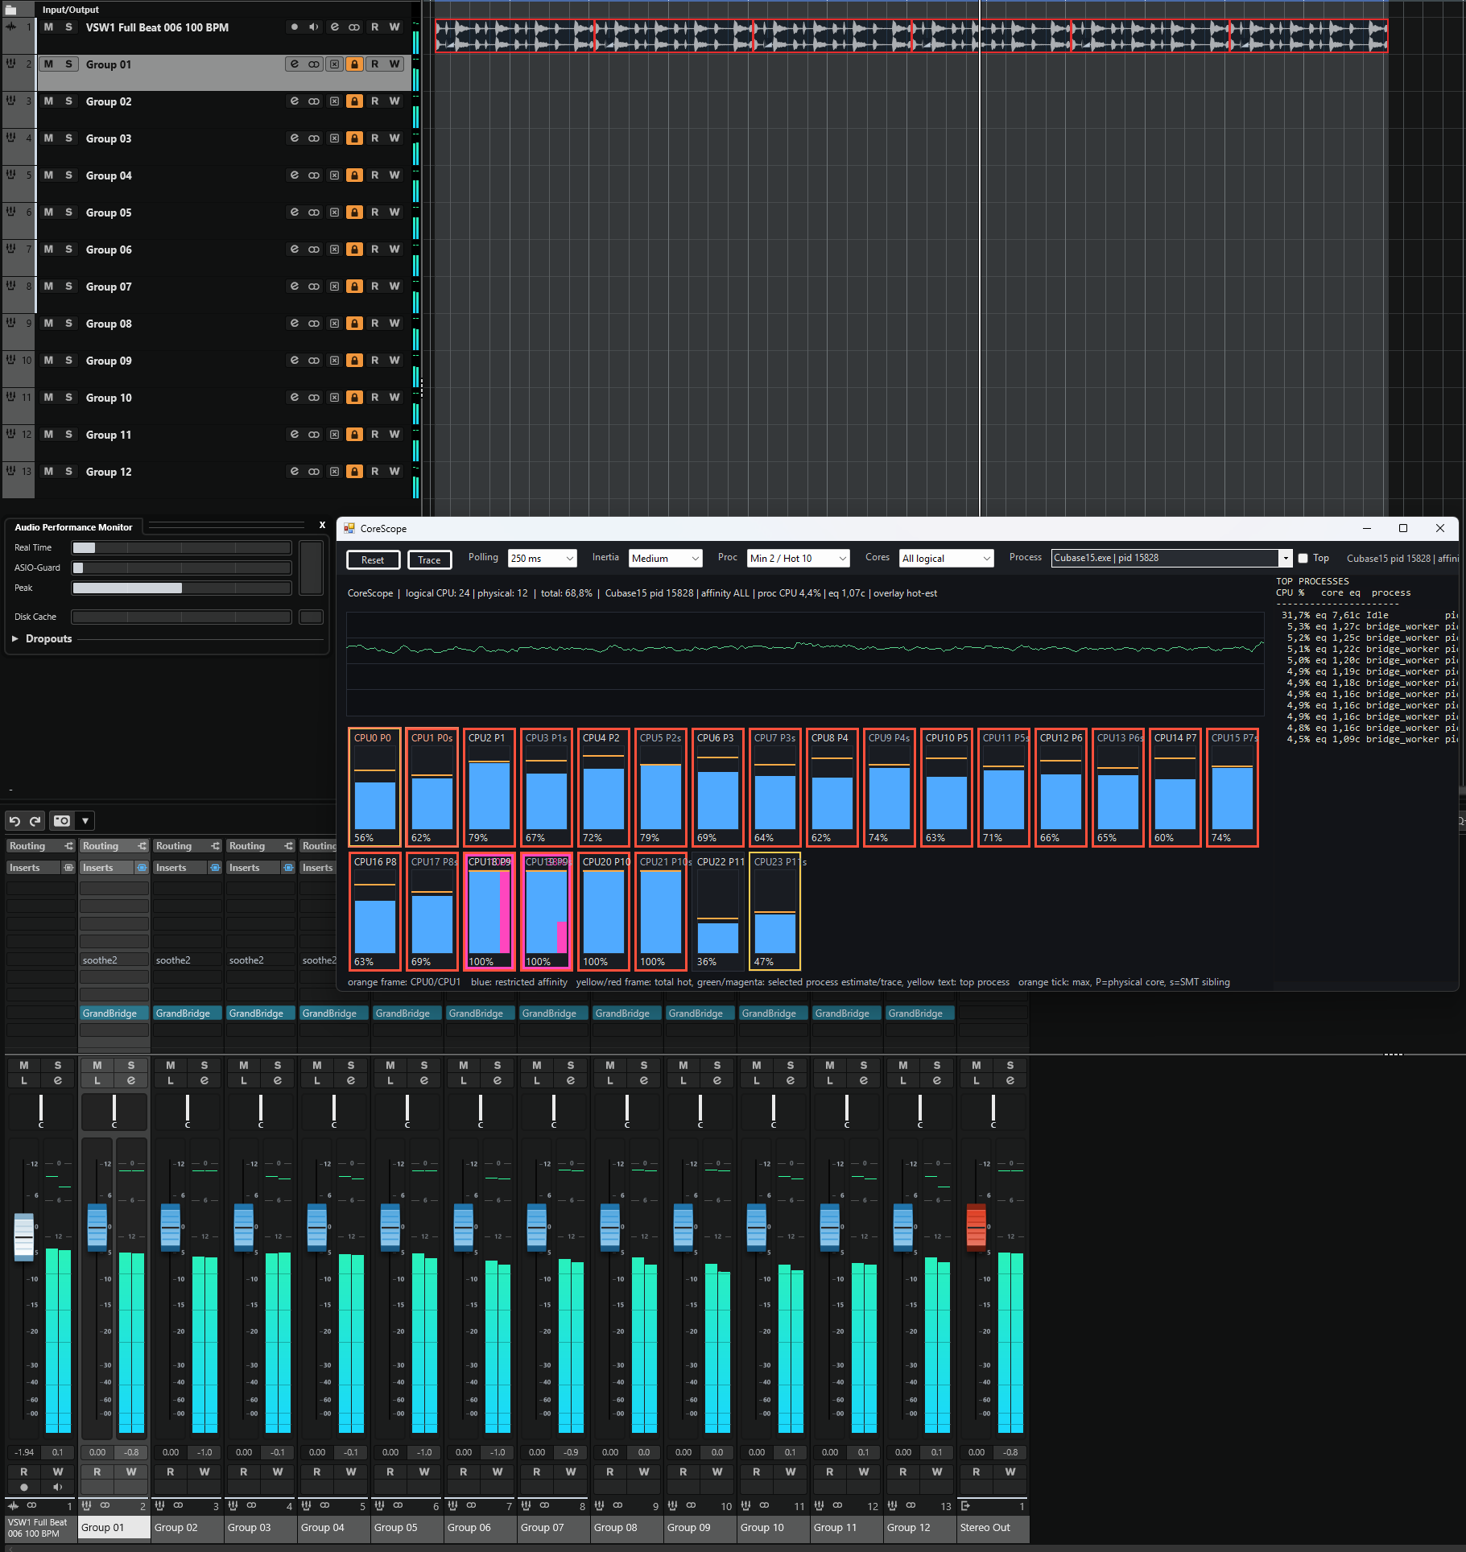Click monitor speaker at bottom of VSW1 mixer channel
This screenshot has height=1552, width=1466.
[x=58, y=1488]
